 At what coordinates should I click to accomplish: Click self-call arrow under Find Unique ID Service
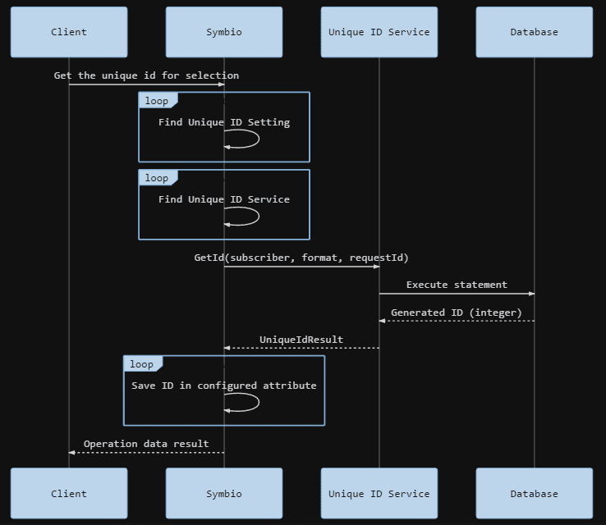241,217
